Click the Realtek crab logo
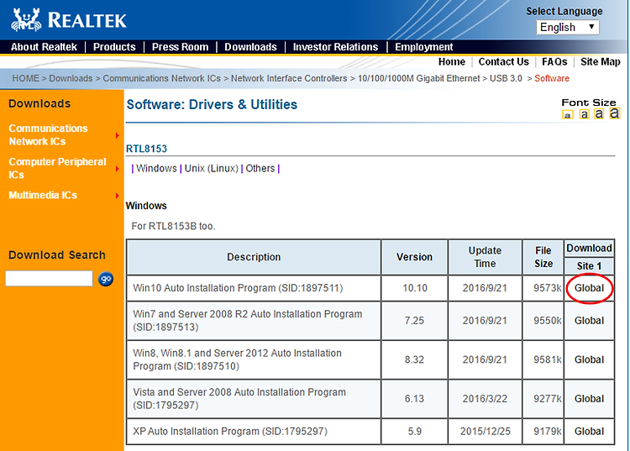The height and width of the screenshot is (451, 630). coord(27,19)
